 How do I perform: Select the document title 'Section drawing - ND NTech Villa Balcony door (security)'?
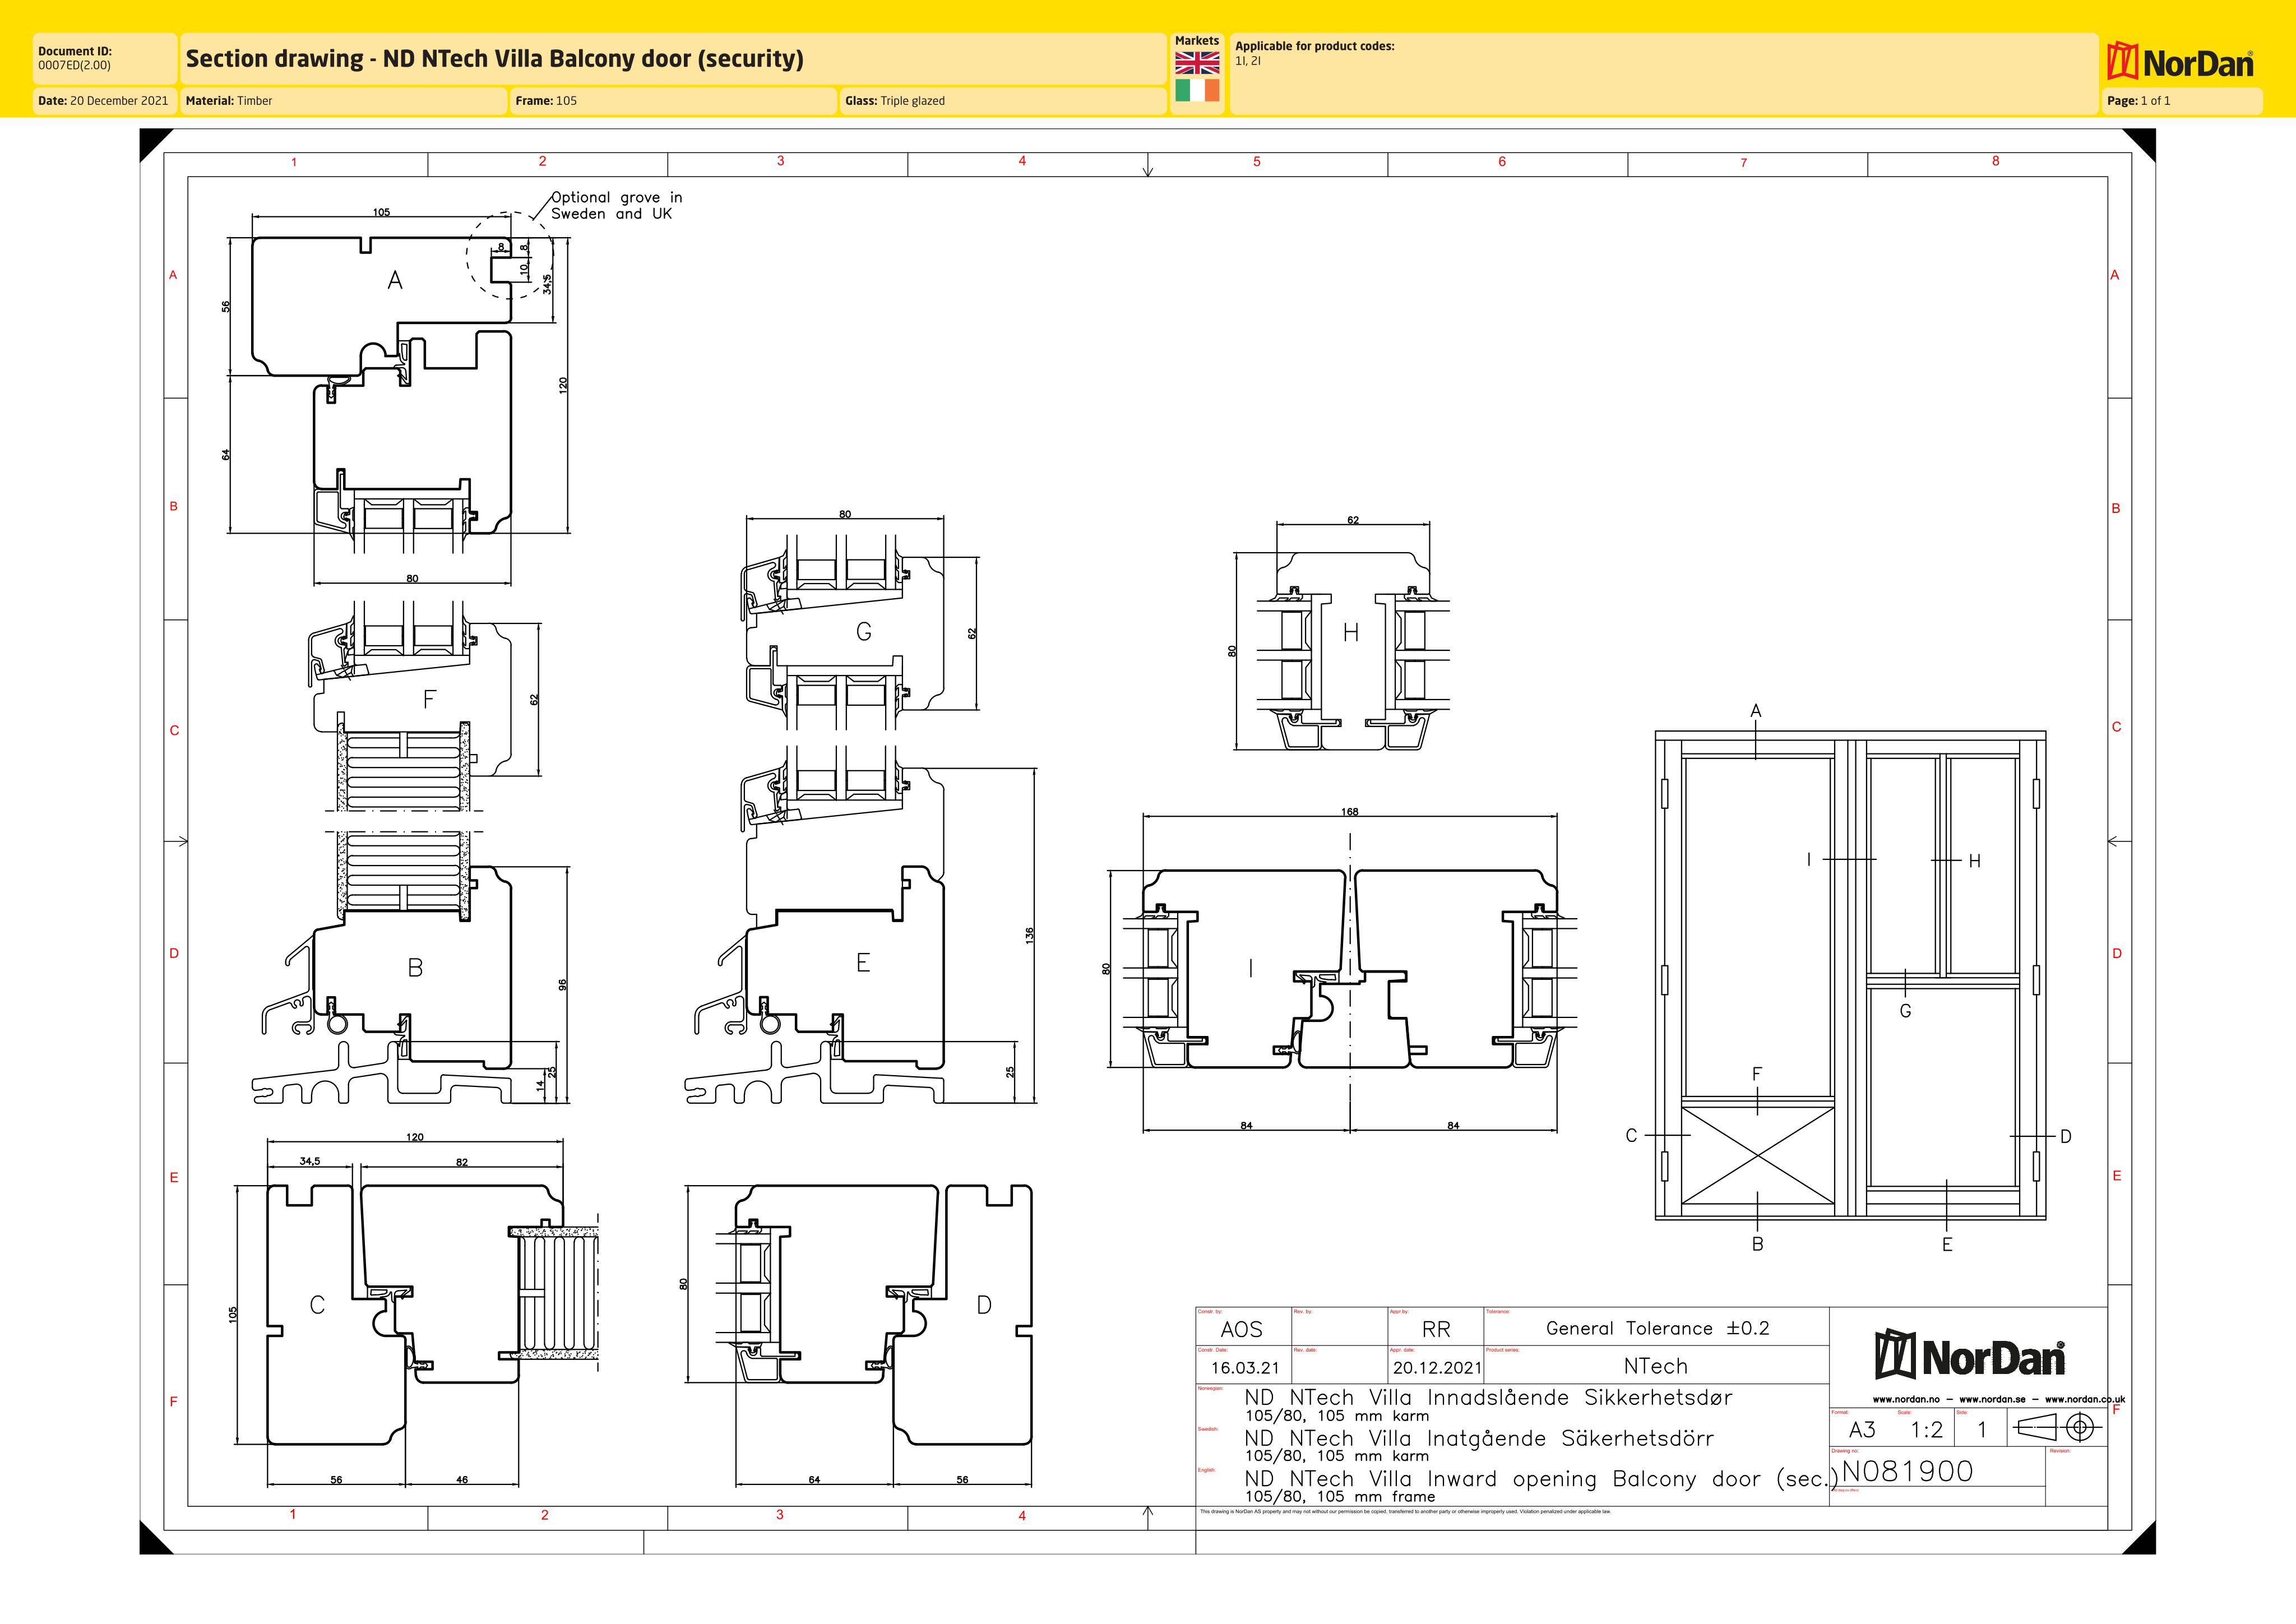click(x=495, y=59)
